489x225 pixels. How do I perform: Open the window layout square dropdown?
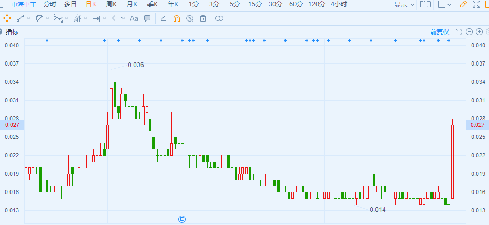tap(445, 4)
